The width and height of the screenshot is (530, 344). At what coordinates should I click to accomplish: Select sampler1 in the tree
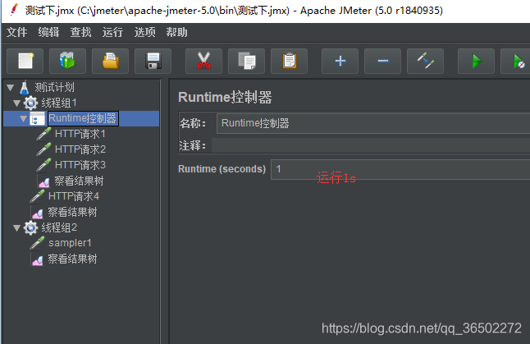[x=70, y=243]
